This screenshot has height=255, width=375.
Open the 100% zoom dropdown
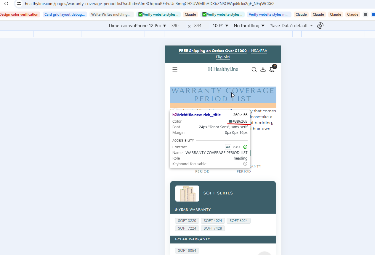click(220, 26)
